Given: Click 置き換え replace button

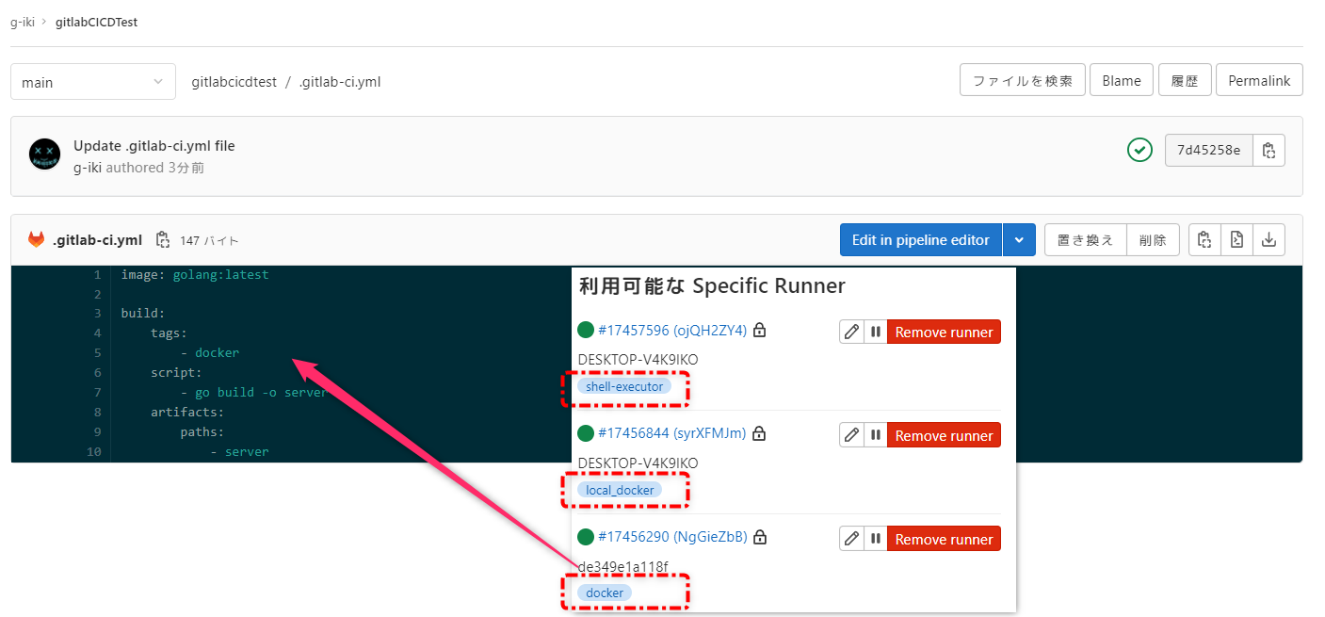Looking at the screenshot, I should [1086, 239].
